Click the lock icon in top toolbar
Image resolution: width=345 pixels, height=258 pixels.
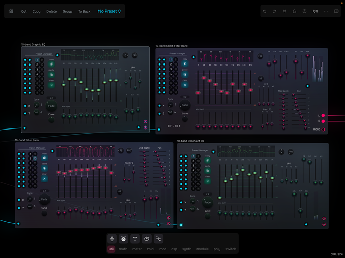294,11
